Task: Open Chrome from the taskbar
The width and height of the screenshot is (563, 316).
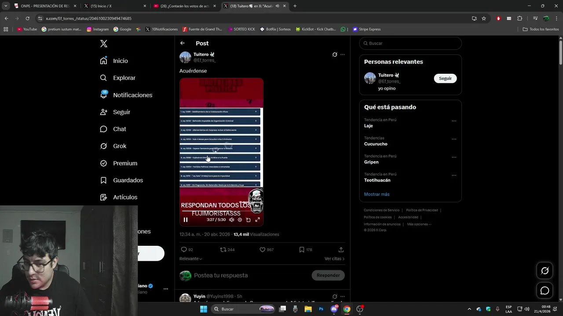Action: [347, 309]
